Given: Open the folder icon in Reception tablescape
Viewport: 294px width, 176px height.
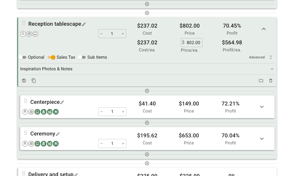Looking at the screenshot, I should (x=261, y=81).
